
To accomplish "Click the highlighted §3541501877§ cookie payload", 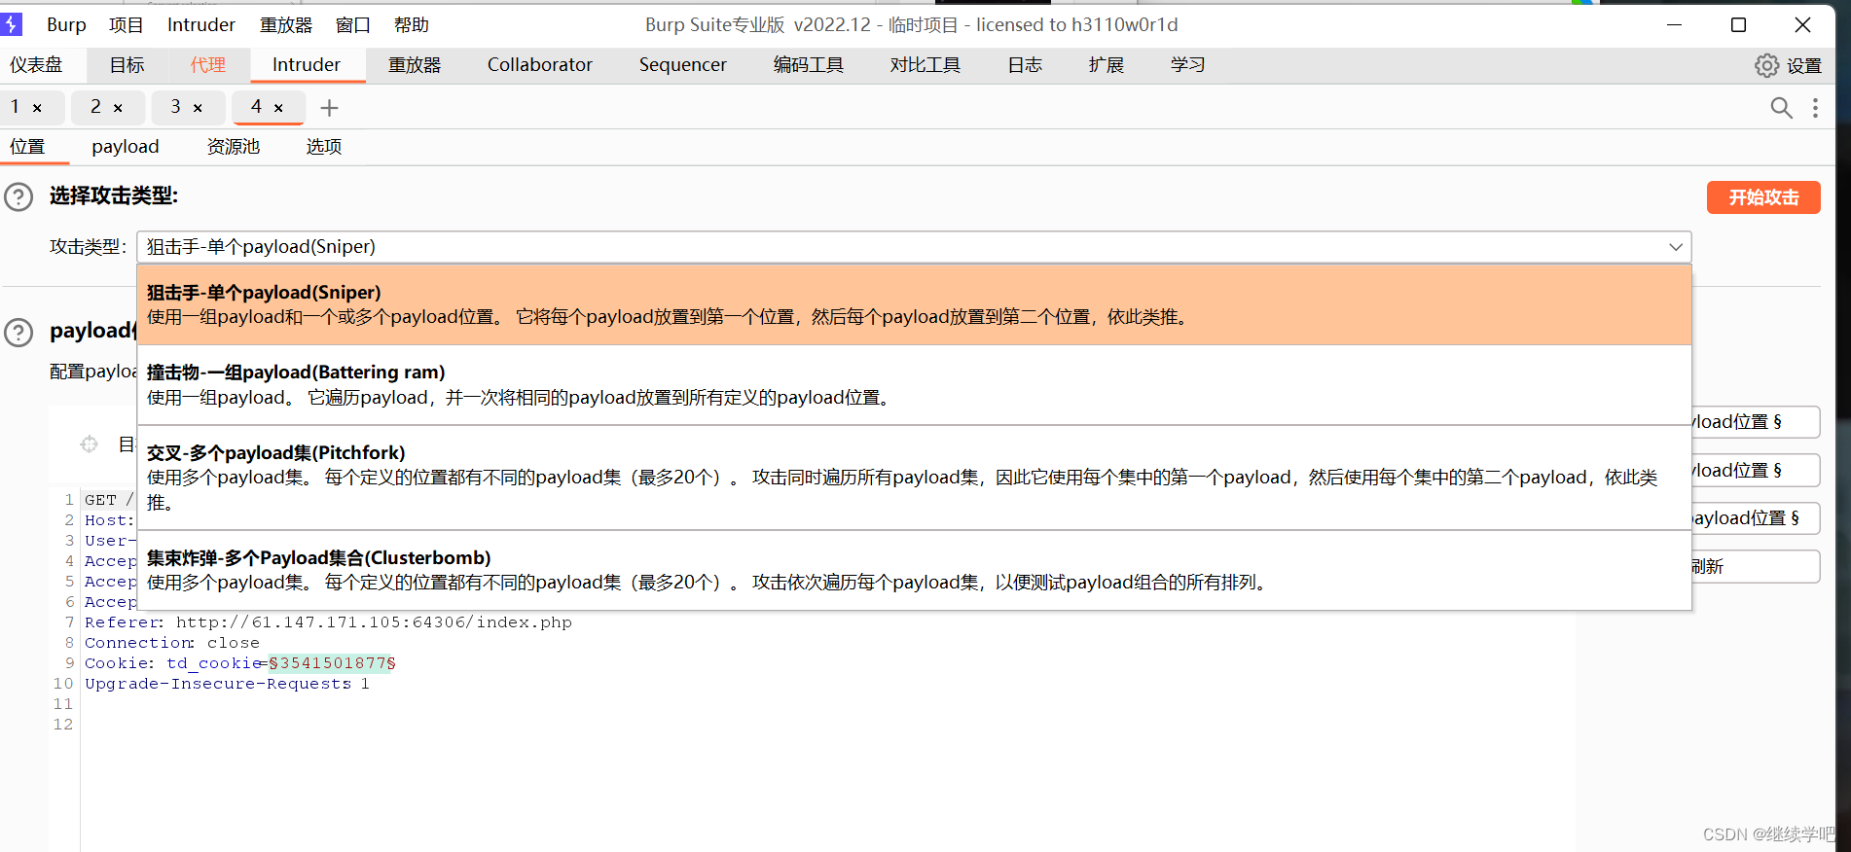I will pos(333,663).
